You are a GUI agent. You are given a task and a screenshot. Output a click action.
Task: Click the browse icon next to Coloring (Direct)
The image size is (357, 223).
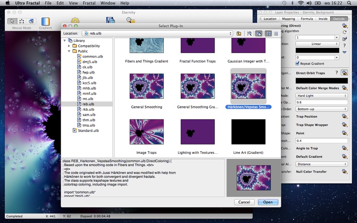[x=345, y=26]
